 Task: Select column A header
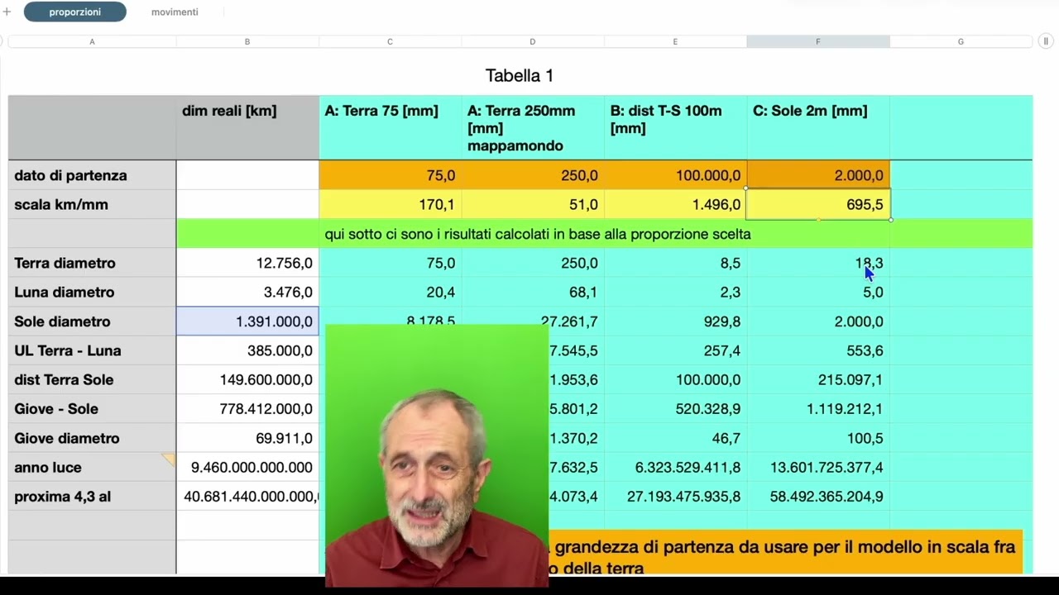click(92, 41)
